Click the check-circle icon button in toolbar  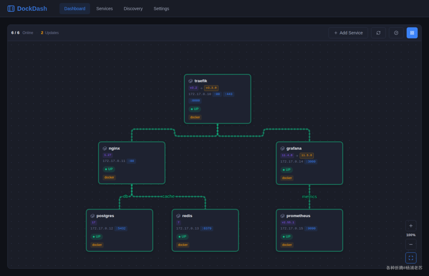click(396, 33)
